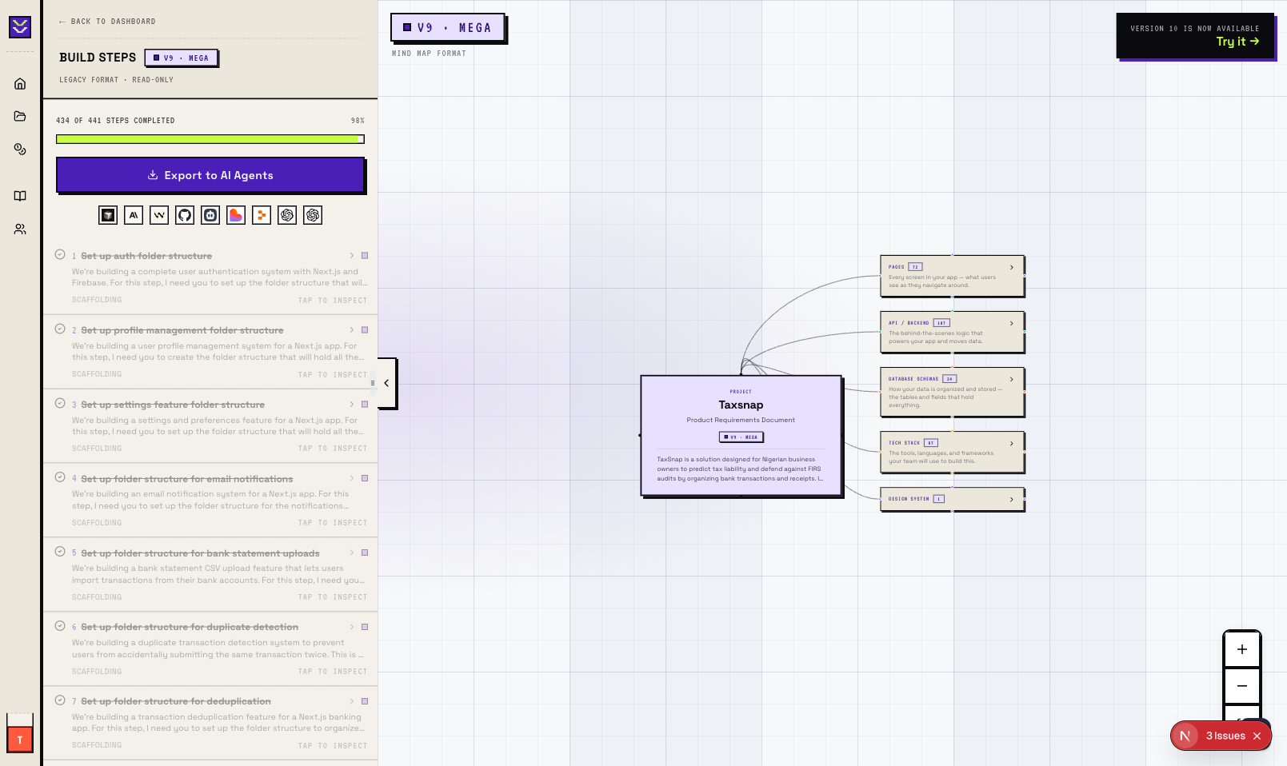The image size is (1287, 766).
Task: Open step 1 'Set up auth folder structure'
Action: point(146,256)
